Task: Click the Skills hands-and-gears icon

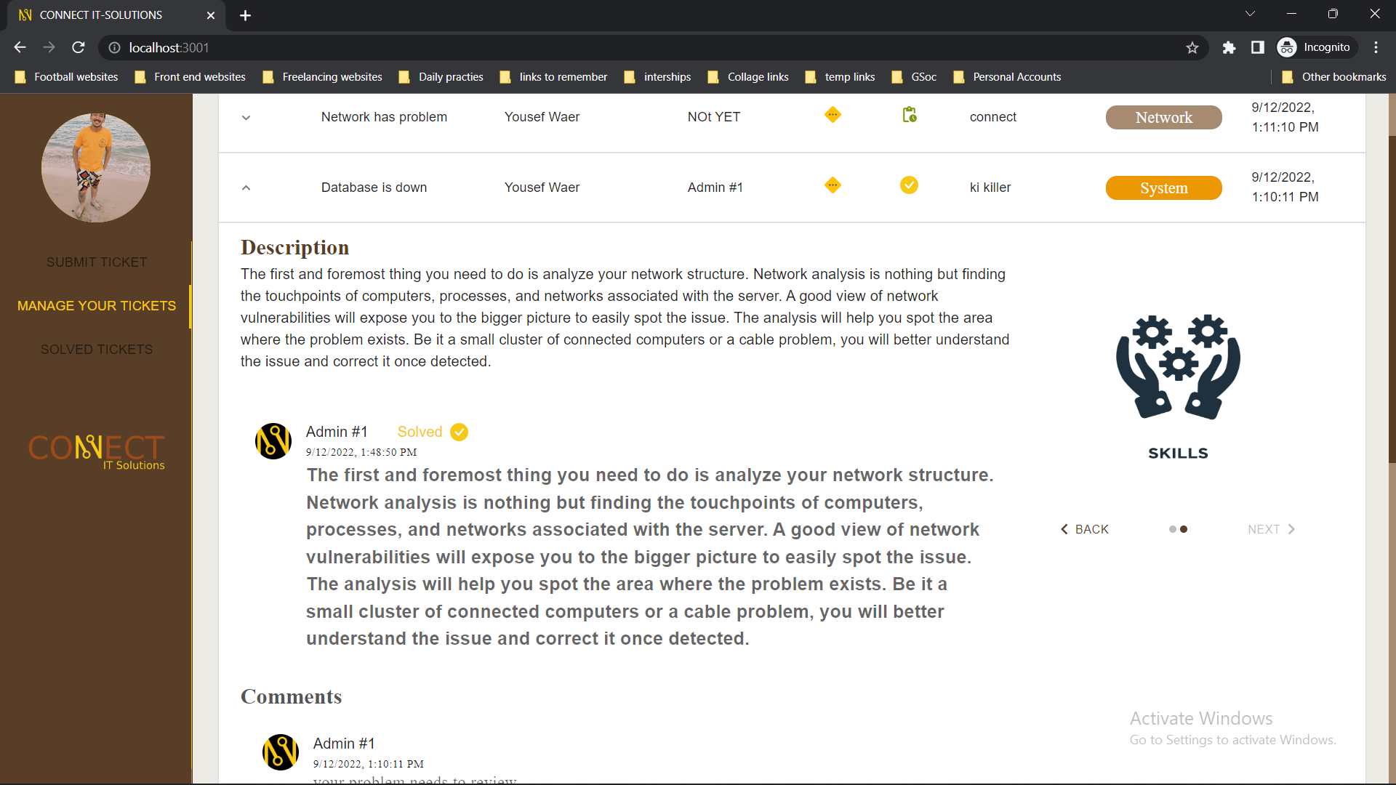Action: click(1178, 366)
